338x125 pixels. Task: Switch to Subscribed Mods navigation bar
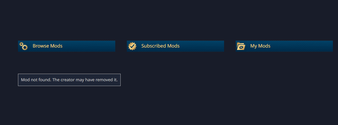click(x=175, y=46)
